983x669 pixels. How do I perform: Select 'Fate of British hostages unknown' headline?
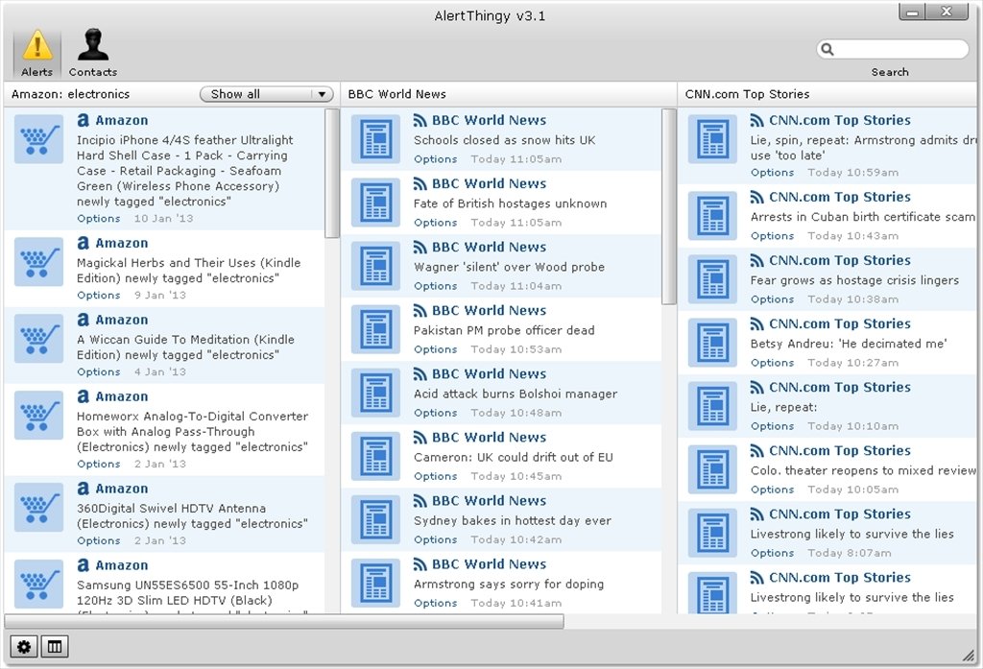click(x=510, y=203)
